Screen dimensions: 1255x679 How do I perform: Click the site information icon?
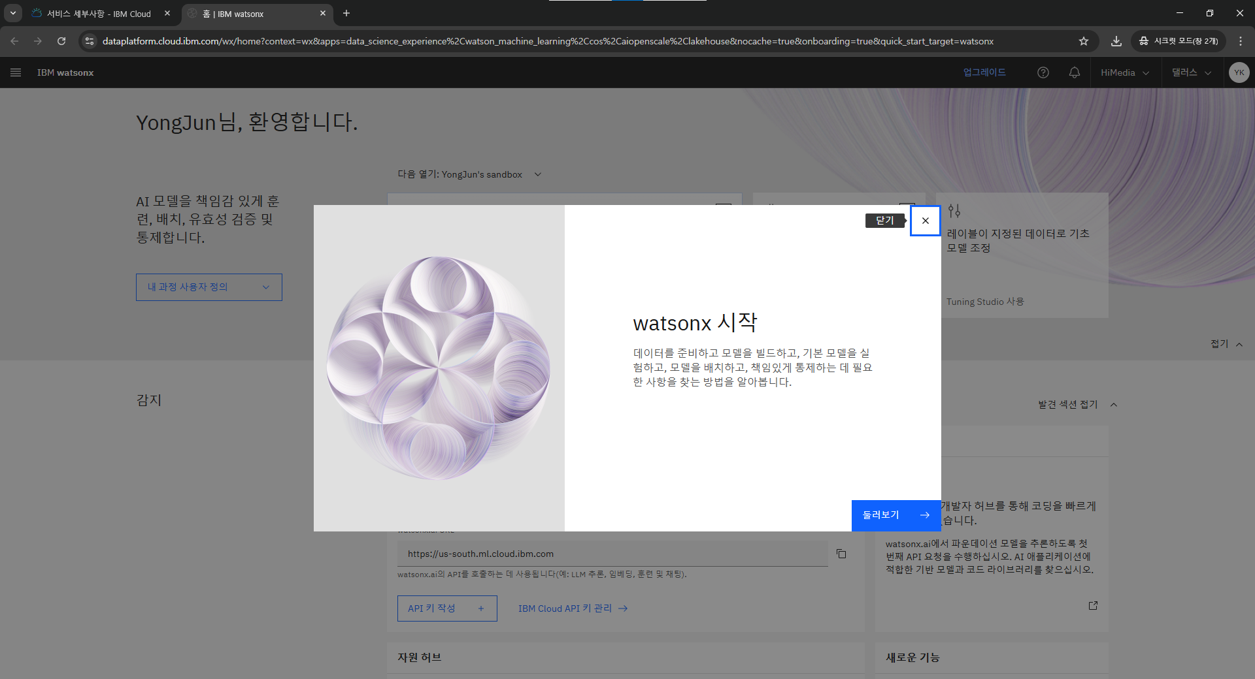point(90,41)
